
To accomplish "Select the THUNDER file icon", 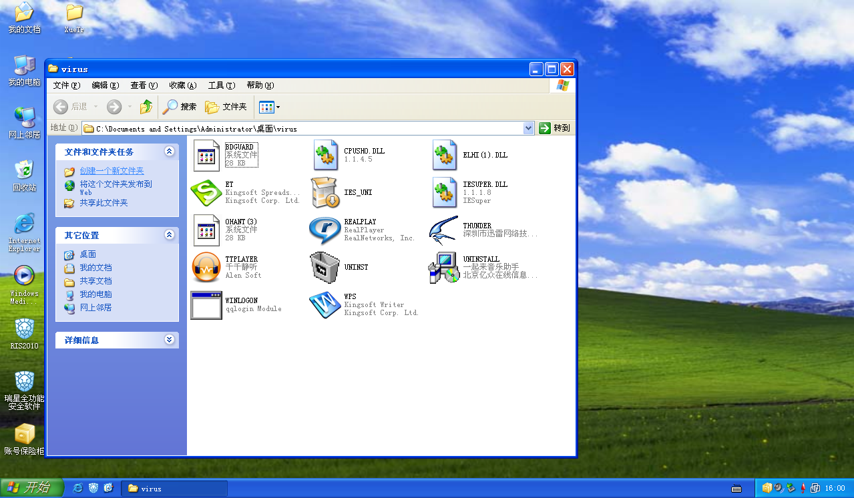I will [444, 230].
